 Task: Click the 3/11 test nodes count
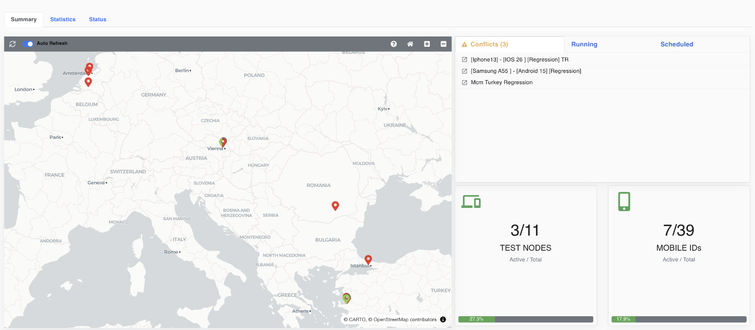pyautogui.click(x=525, y=230)
